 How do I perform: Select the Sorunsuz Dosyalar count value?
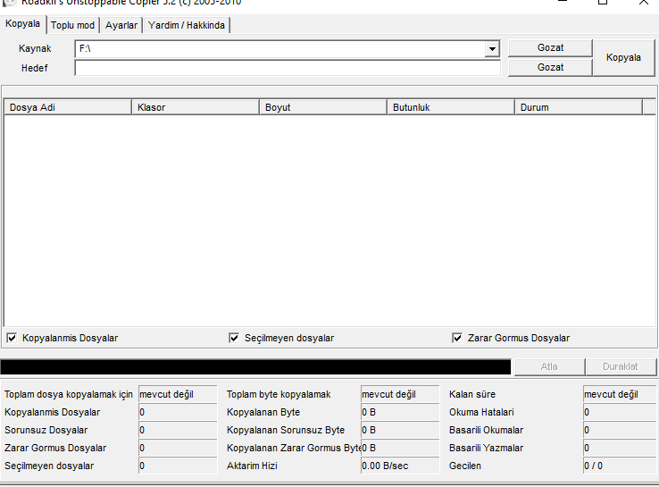178,430
